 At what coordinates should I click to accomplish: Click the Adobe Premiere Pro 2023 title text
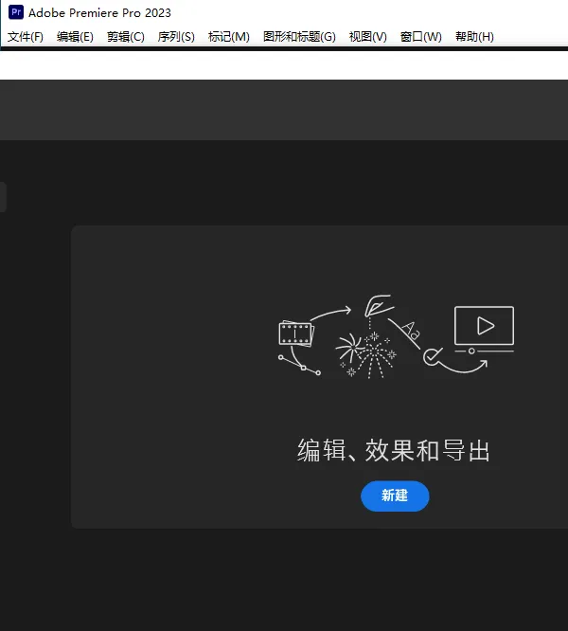[x=99, y=13]
